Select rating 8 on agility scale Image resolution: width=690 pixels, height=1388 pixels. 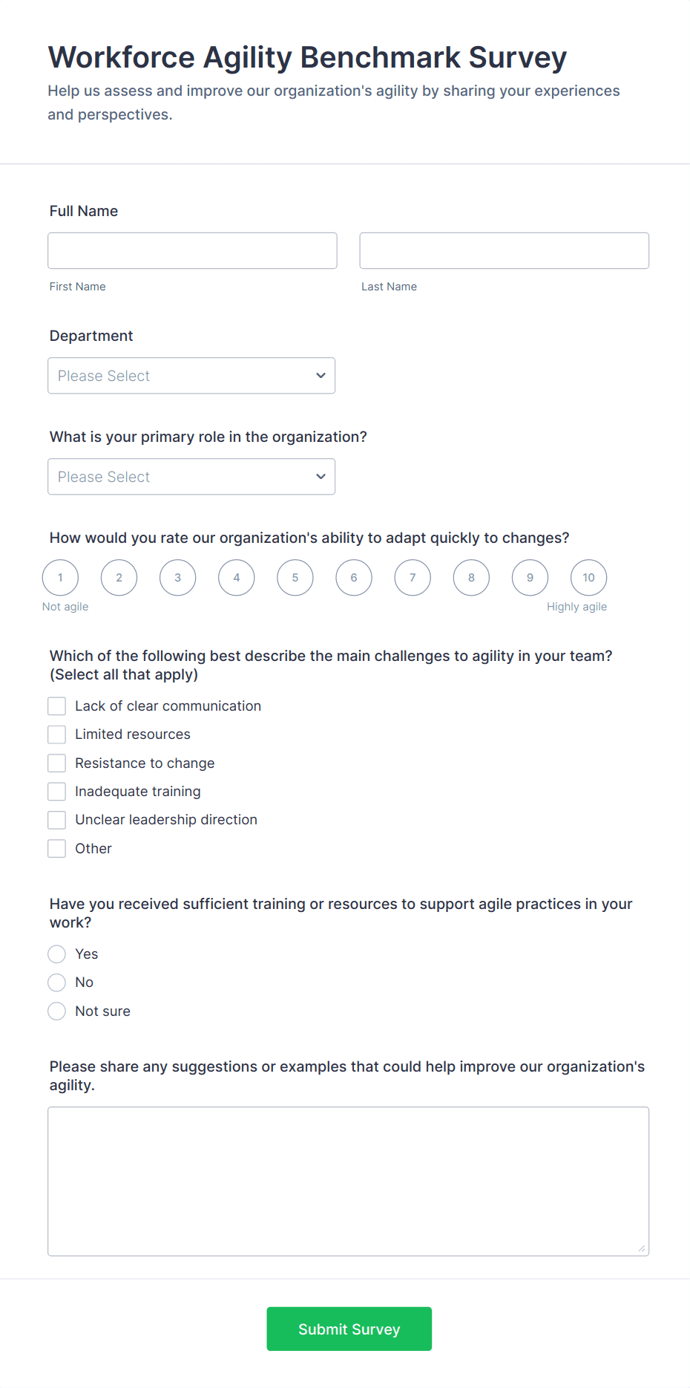[x=471, y=578]
